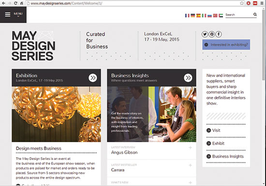Bookmark page with star icon

tap(242, 3)
